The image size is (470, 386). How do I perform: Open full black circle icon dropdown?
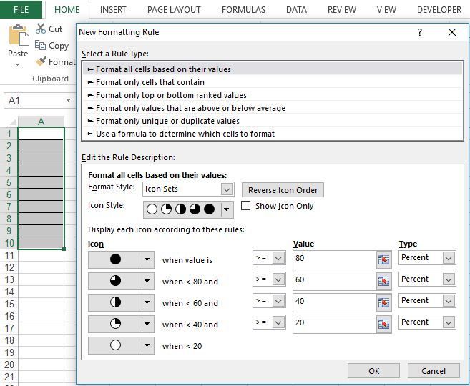click(147, 259)
